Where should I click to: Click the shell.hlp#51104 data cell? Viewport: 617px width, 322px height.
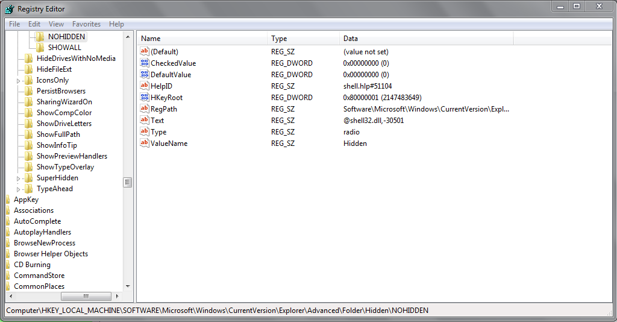point(368,86)
